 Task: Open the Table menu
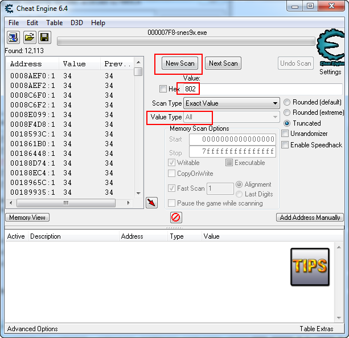click(54, 23)
